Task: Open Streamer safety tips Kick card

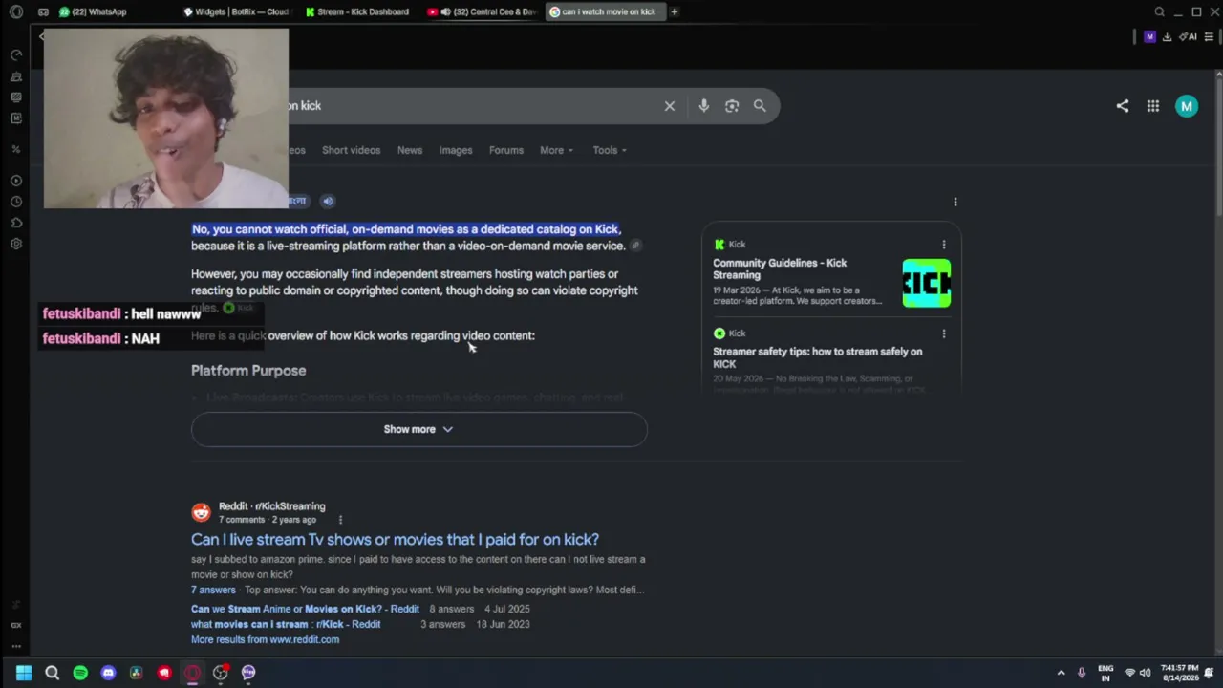Action: (x=817, y=357)
